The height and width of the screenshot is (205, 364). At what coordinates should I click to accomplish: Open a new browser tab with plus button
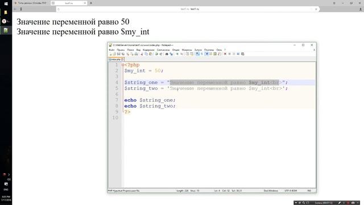point(91,3)
